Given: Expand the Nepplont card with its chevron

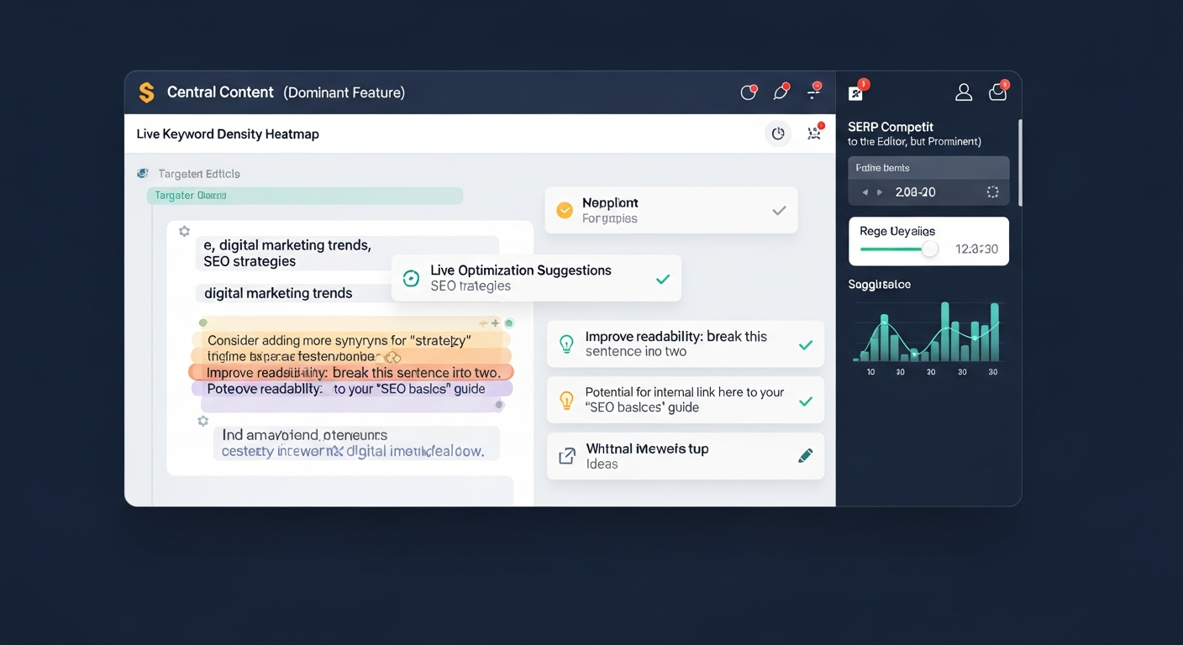Looking at the screenshot, I should point(779,211).
